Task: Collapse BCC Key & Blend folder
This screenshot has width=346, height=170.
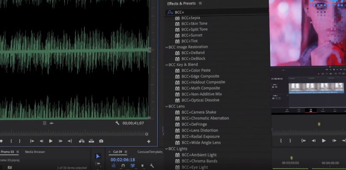Action: 167,65
